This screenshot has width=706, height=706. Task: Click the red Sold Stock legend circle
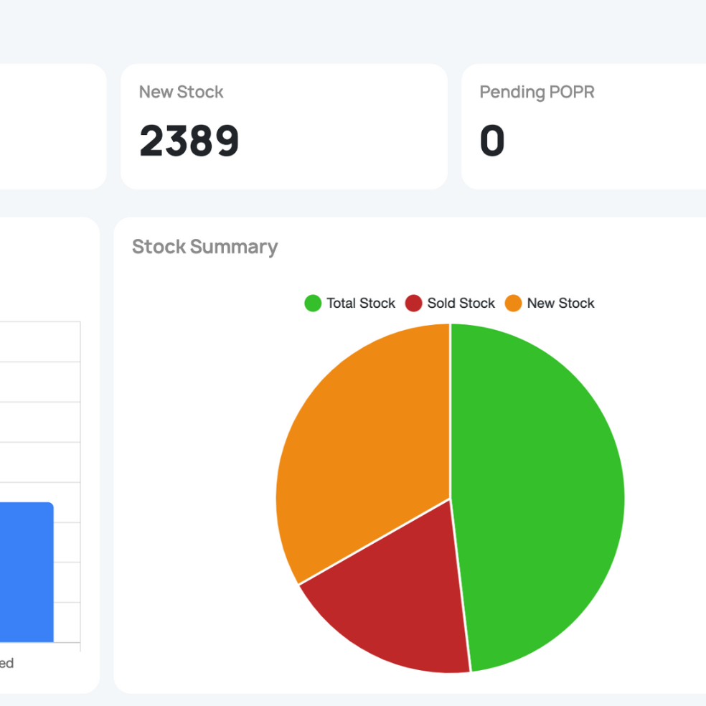coord(413,303)
